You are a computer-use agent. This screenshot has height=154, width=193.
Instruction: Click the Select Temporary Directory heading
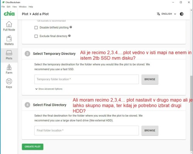(54, 54)
